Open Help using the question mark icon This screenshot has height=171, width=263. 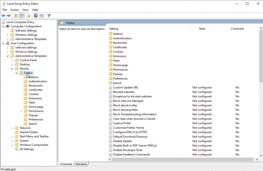36,15
